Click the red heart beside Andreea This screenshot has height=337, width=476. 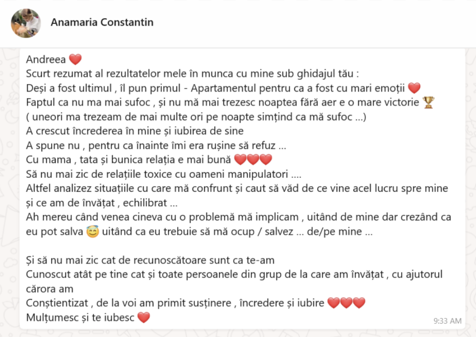(x=75, y=59)
